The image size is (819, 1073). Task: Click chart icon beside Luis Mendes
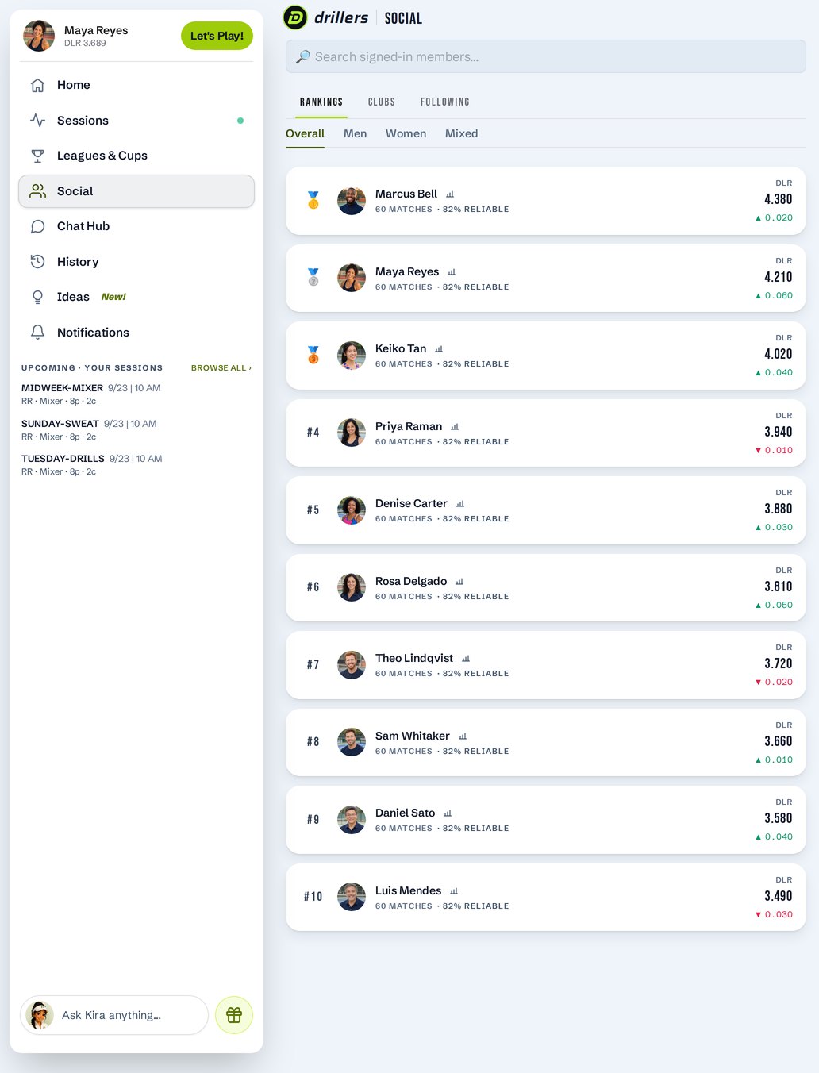tap(454, 891)
